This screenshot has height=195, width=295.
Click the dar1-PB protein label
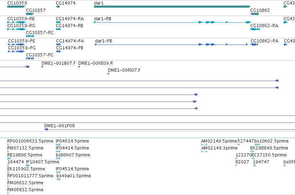(x=104, y=41)
